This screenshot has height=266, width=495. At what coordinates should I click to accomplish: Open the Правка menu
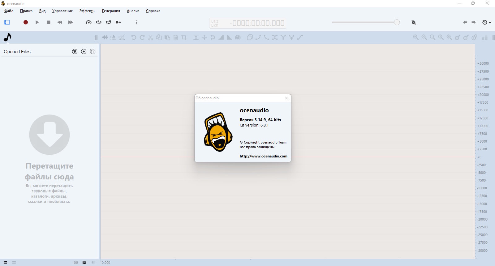tap(26, 11)
